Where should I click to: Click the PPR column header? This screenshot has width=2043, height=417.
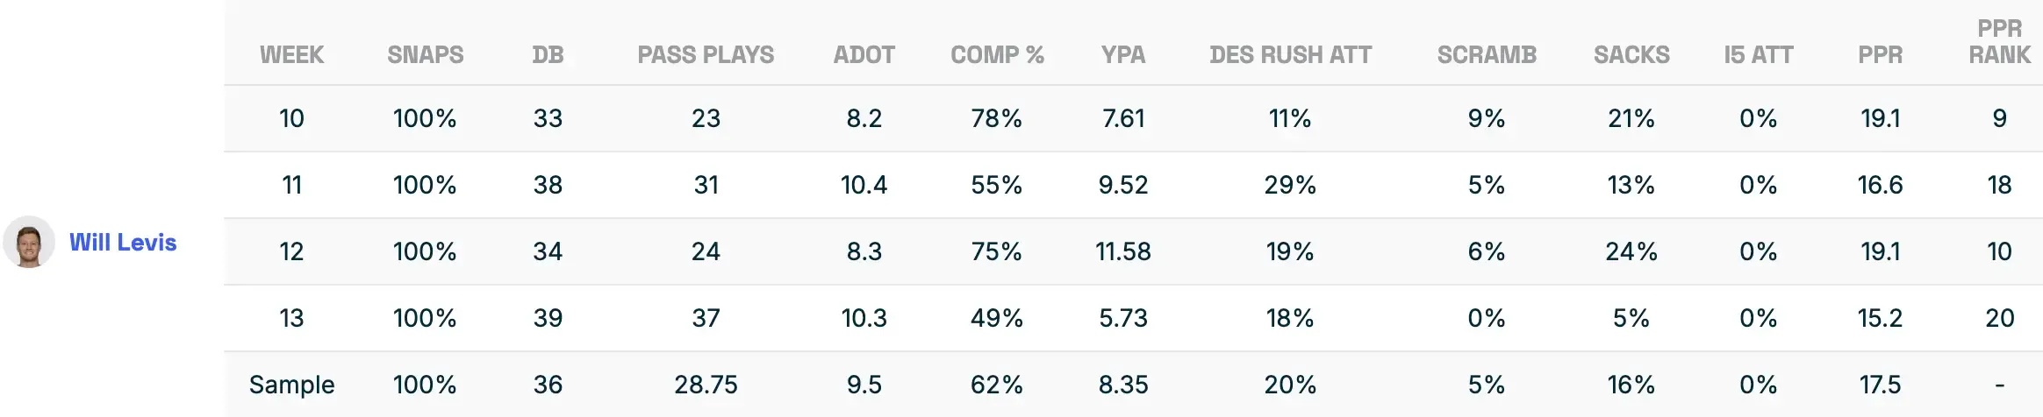(1880, 55)
